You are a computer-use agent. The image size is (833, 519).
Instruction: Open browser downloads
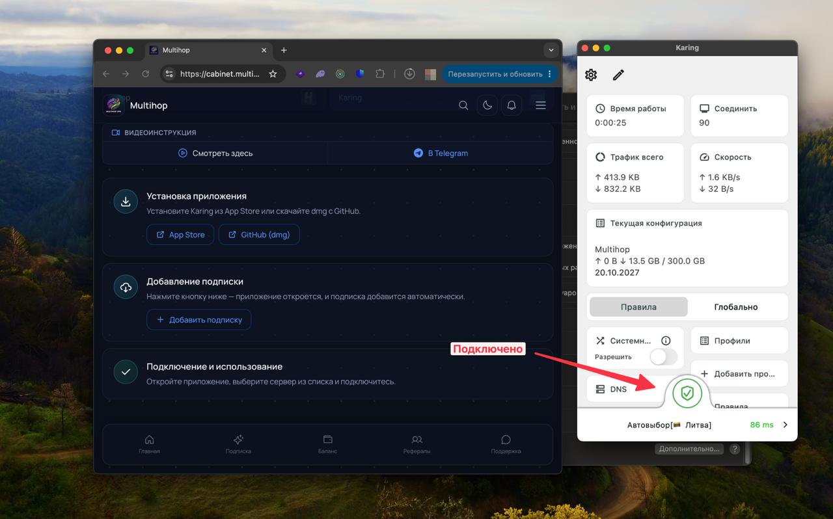coord(409,74)
